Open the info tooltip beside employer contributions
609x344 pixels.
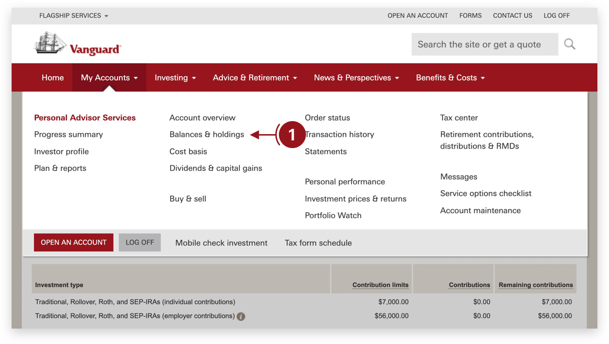click(x=240, y=316)
